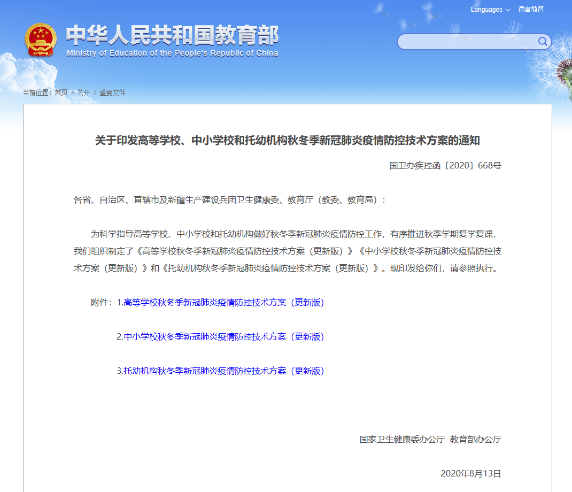Click the date 2020年8月13日
This screenshot has width=572, height=492.
[x=471, y=473]
